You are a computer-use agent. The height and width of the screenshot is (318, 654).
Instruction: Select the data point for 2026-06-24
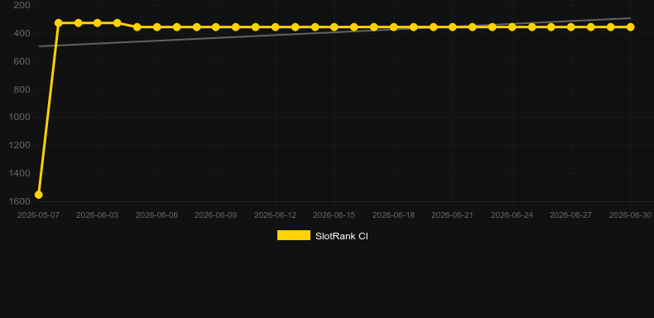pyautogui.click(x=512, y=27)
